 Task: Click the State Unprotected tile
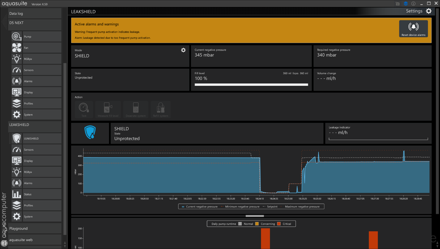(x=130, y=80)
